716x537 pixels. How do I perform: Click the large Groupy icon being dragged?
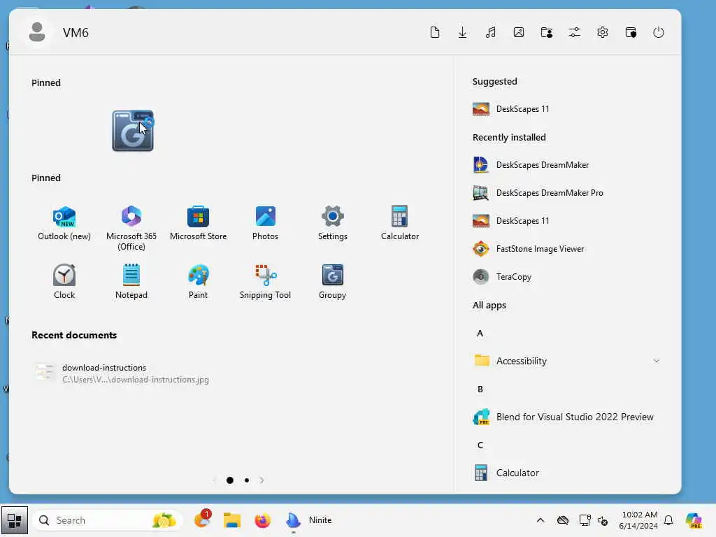133,131
